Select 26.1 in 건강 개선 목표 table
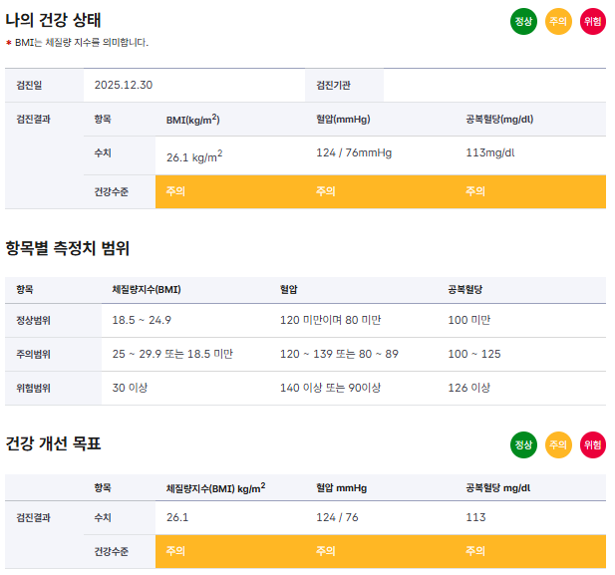The width and height of the screenshot is (615, 575). [177, 517]
